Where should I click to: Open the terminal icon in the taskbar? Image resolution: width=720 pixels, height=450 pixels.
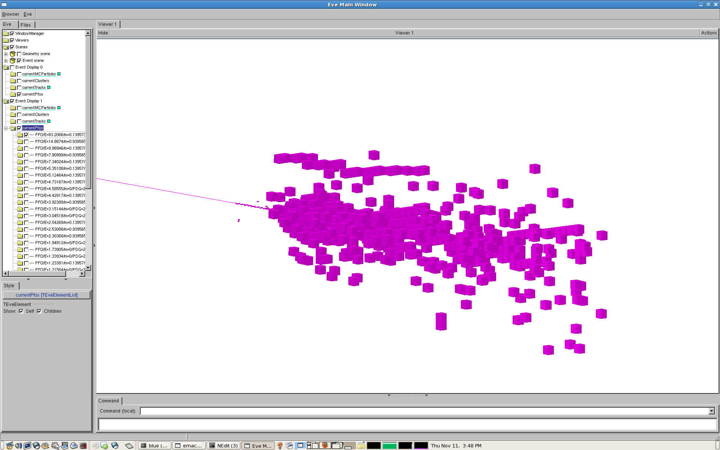pyautogui.click(x=27, y=445)
